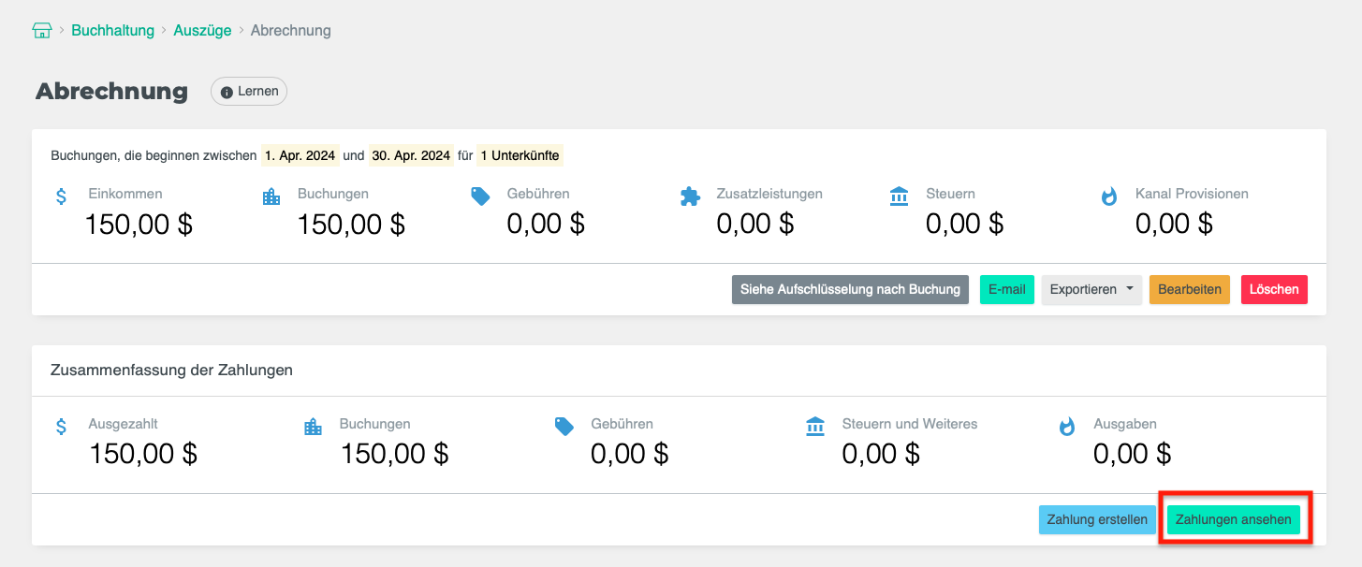The height and width of the screenshot is (567, 1362).
Task: Send statement via E-mail button
Action: point(1006,290)
